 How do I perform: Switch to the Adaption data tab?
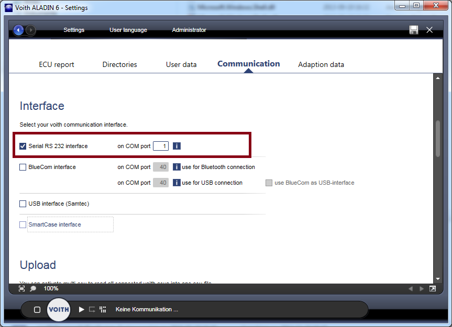click(321, 64)
